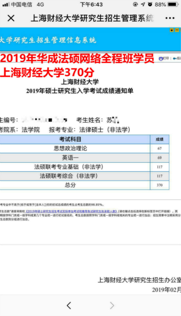Viewport: 181px width, 316px height.
Task: Go back with the bottom left chevron
Action: (69, 306)
